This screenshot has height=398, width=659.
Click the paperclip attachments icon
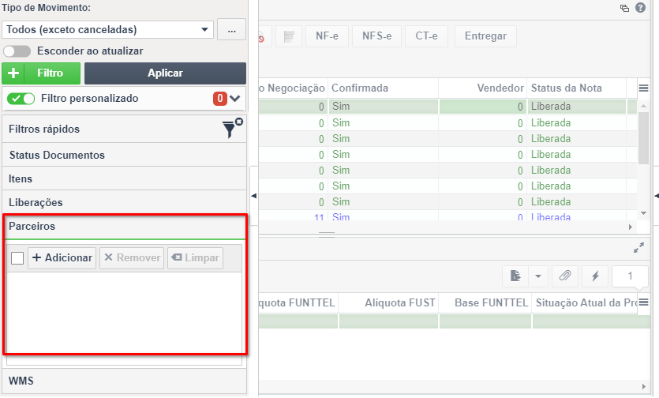coord(565,276)
